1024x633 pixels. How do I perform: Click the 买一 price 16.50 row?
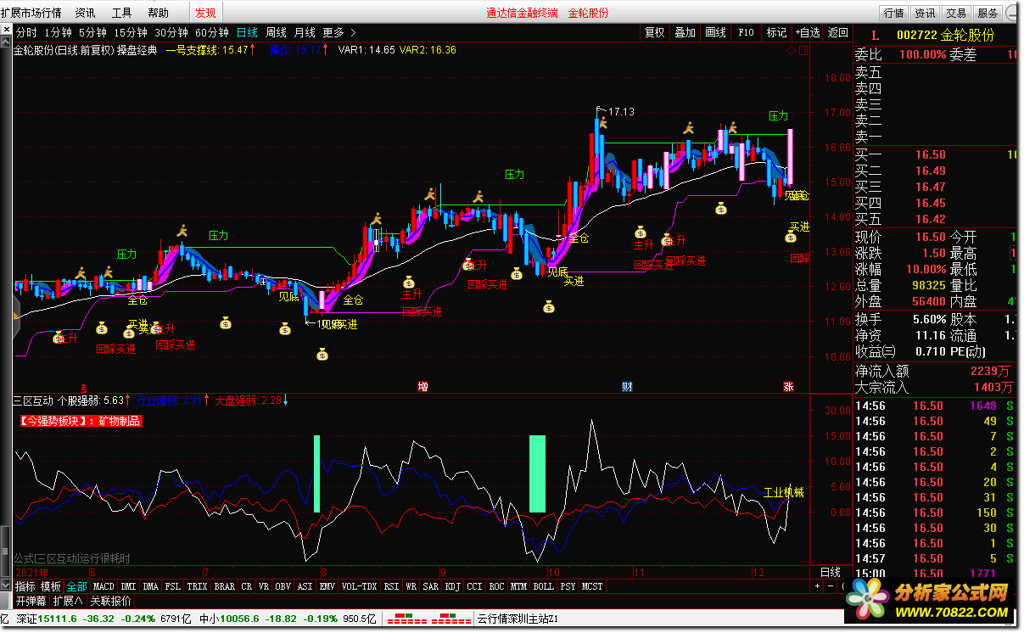935,154
